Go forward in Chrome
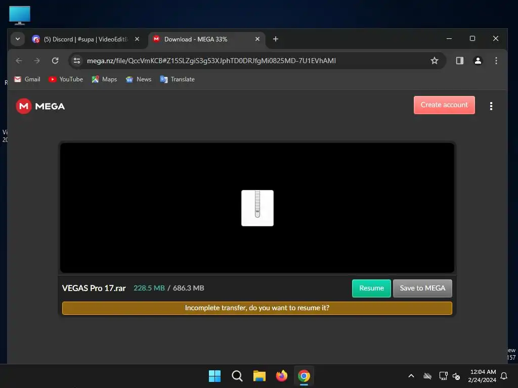The image size is (518, 388). (37, 61)
